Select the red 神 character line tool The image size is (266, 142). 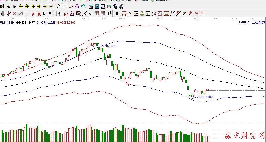click(190, 13)
